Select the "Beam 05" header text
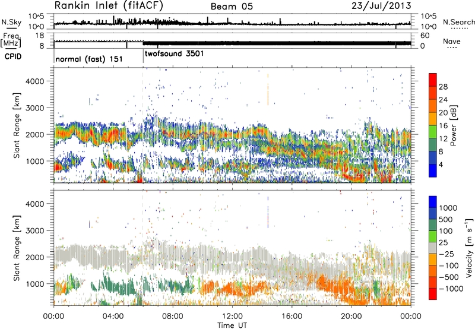 point(232,7)
